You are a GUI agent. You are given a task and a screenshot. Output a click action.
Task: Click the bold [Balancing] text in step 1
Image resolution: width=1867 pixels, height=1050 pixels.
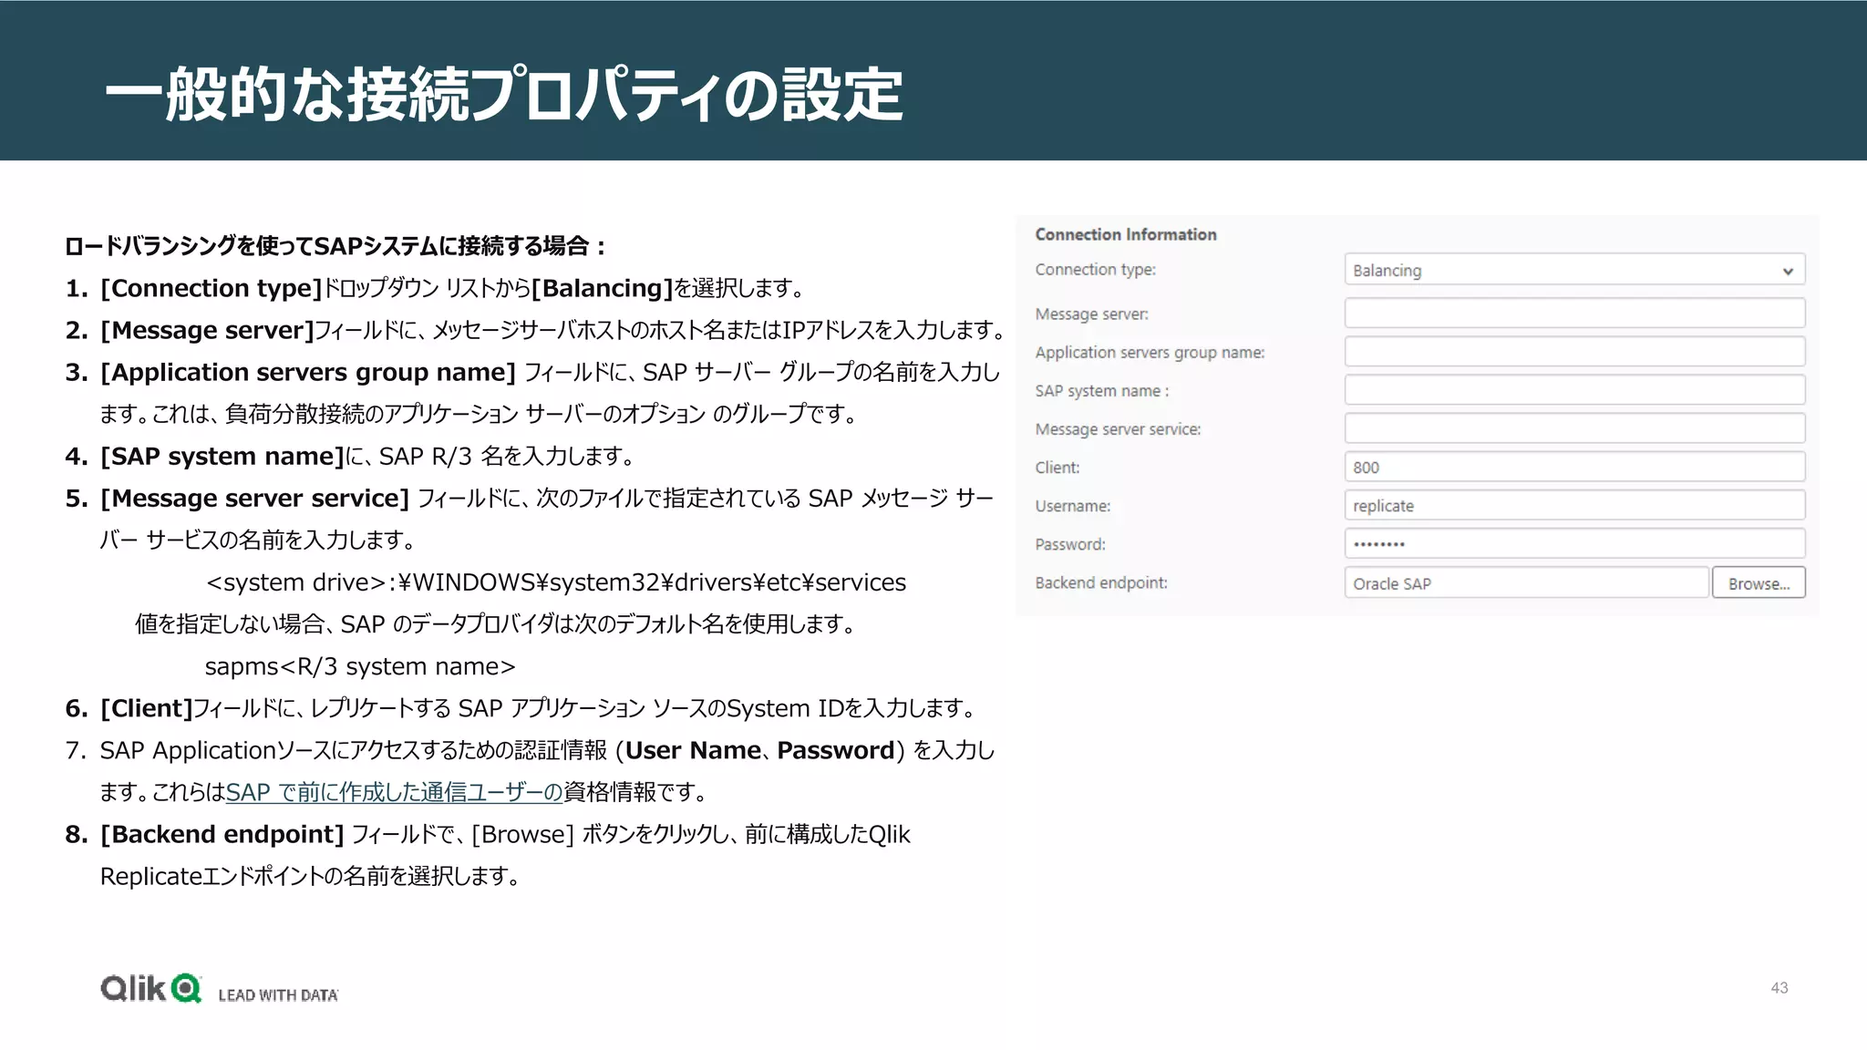pos(602,288)
